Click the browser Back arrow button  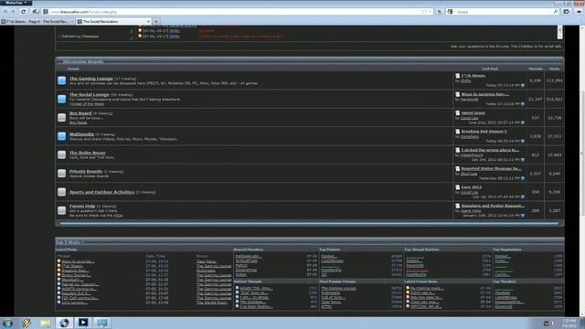tap(5, 12)
